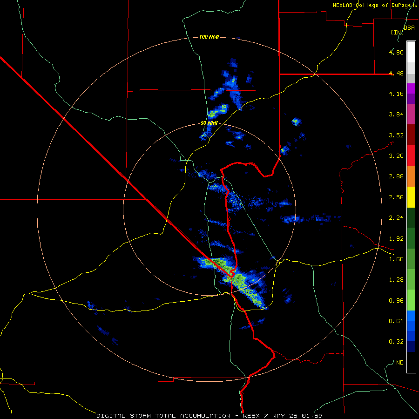Pick the darkest green swatch near 2.24
Image resolution: width=419 pixels, height=419 pixels.
(411, 217)
